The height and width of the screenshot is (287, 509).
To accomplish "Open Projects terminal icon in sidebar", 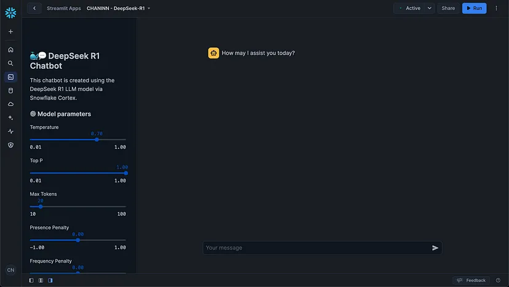I will pyautogui.click(x=10, y=77).
